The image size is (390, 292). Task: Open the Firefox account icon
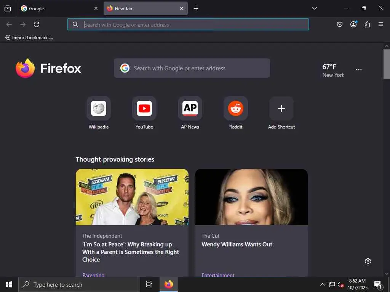click(x=353, y=24)
